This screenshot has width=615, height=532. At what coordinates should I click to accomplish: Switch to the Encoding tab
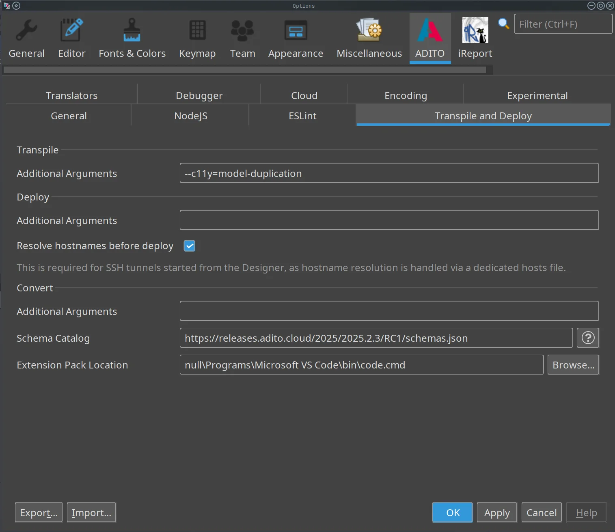[x=406, y=95]
